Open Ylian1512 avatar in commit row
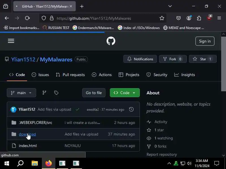 [x=14, y=110]
